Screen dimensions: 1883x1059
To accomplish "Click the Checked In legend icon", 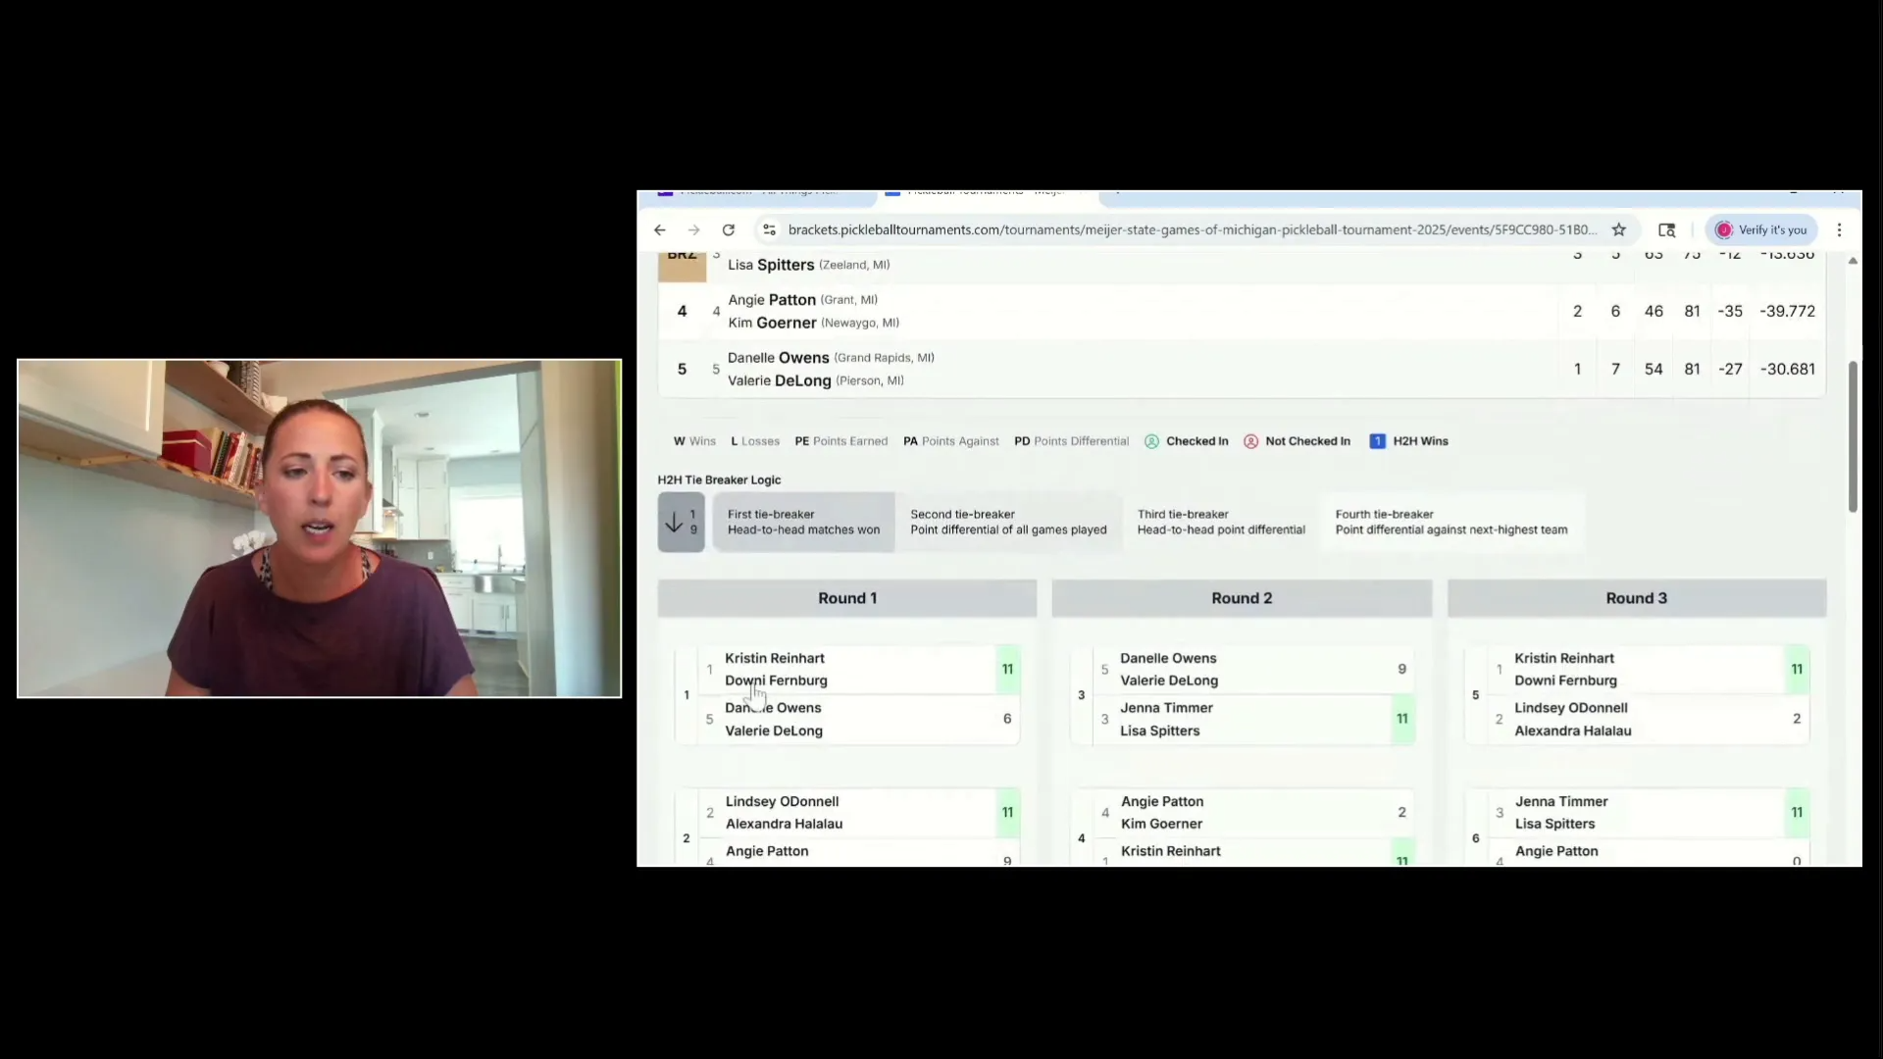I will click(x=1151, y=441).
